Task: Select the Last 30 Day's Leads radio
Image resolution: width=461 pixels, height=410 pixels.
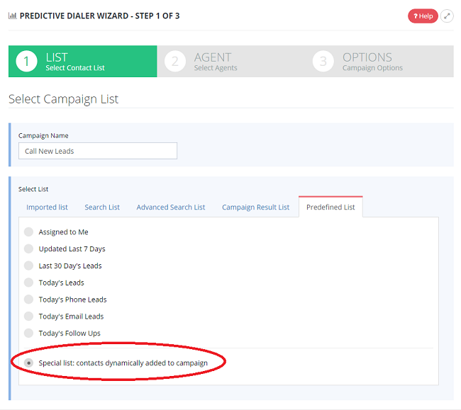Action: point(28,266)
